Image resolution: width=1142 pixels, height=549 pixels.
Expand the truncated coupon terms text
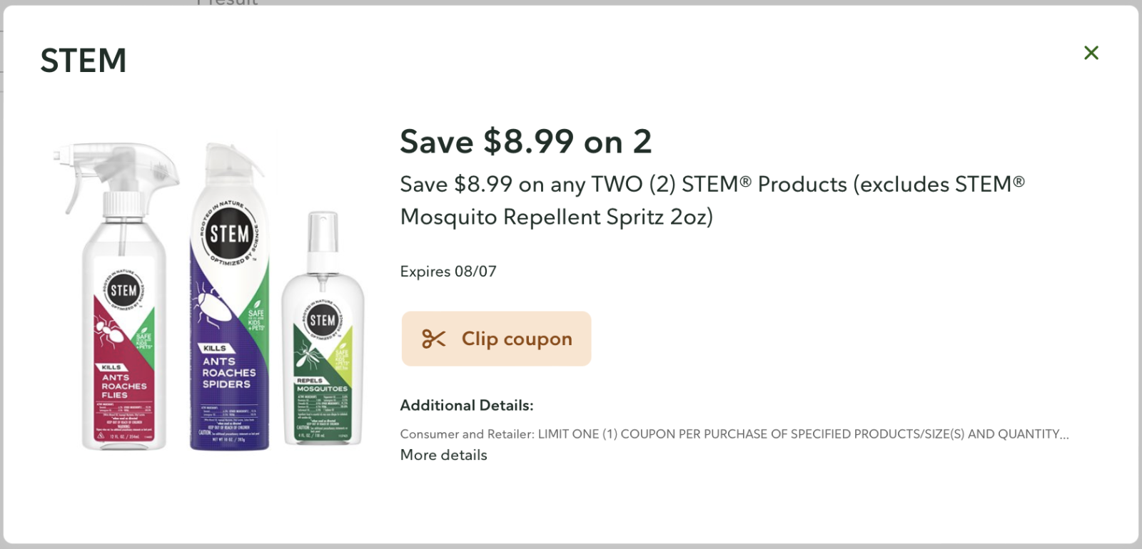pos(734,433)
